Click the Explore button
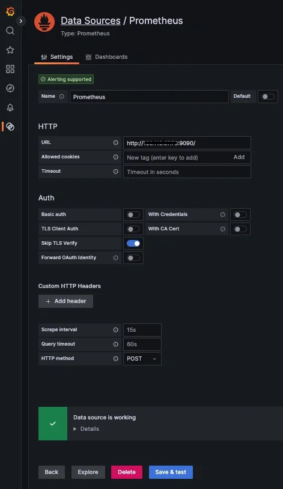 88,472
